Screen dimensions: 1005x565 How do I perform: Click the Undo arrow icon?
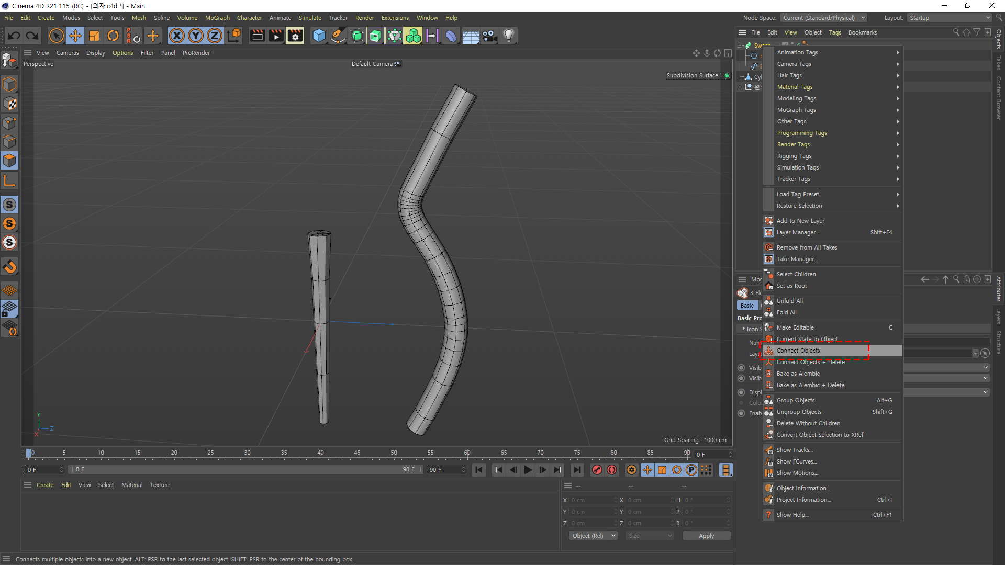tap(14, 36)
